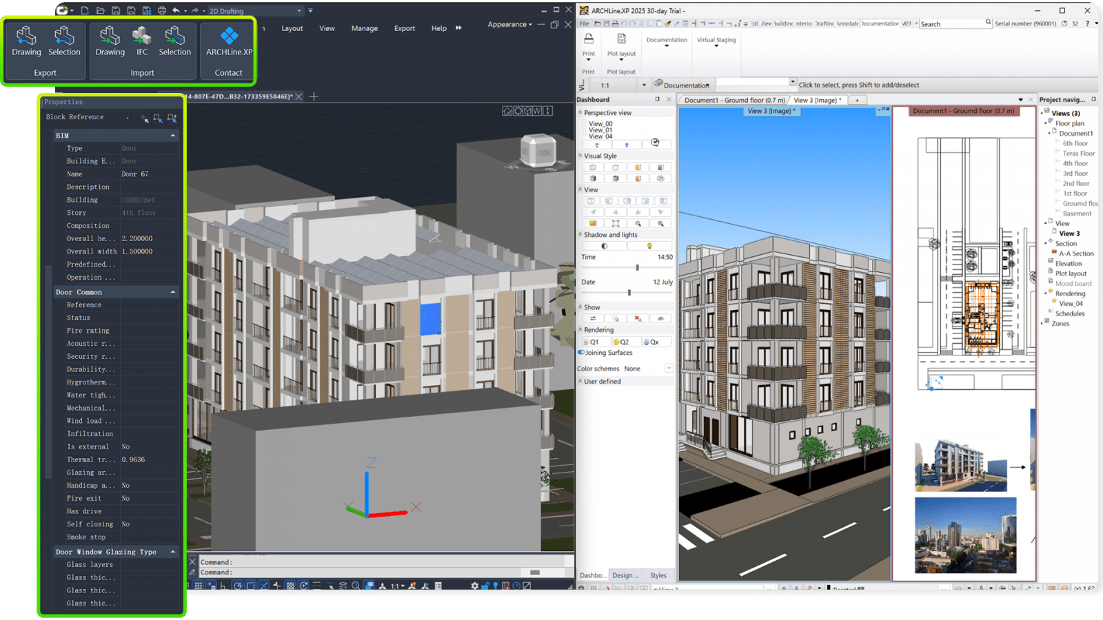
Task: Click the Import IFC icon
Action: tap(142, 41)
